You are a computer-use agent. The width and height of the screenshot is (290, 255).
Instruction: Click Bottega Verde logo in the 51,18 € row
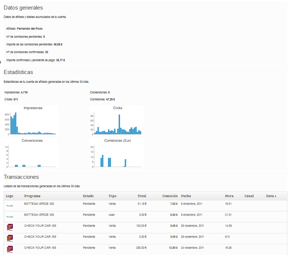(10, 206)
